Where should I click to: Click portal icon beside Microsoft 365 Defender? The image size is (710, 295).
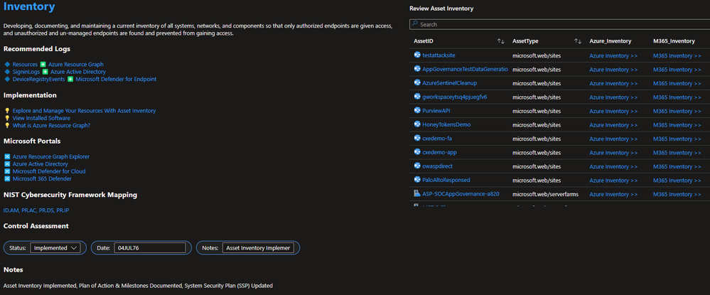[x=7, y=178]
